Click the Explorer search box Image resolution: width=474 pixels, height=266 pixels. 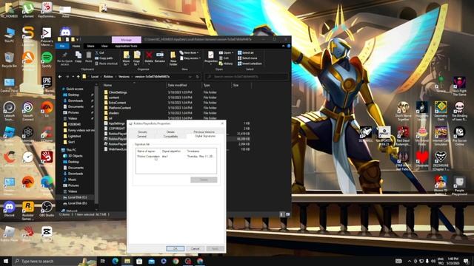(x=247, y=77)
